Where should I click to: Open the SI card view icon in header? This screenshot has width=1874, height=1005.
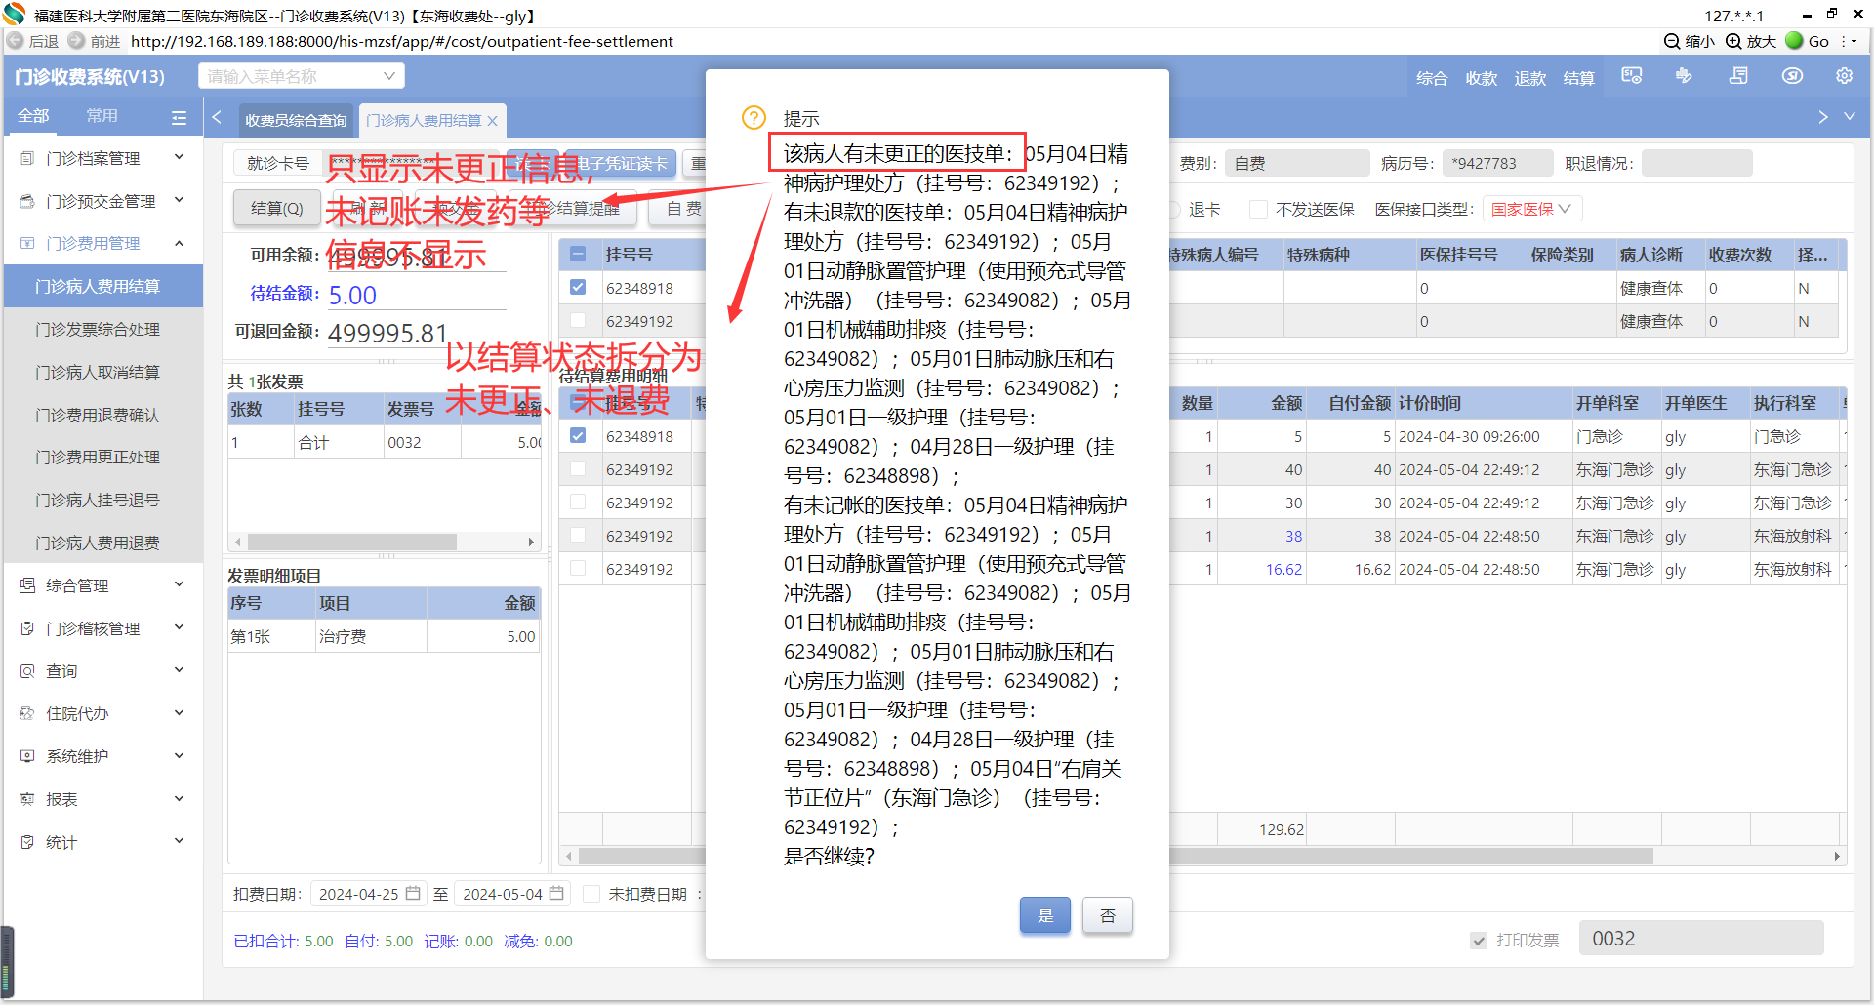click(1632, 76)
